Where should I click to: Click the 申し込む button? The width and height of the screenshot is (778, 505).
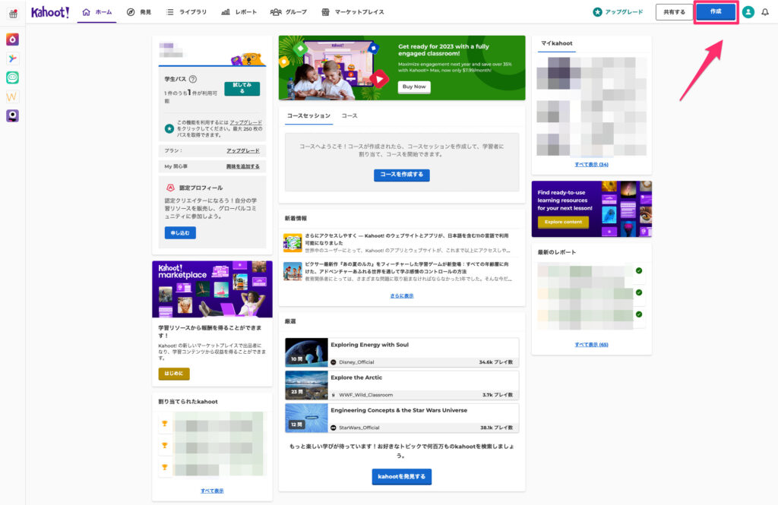pyautogui.click(x=180, y=232)
